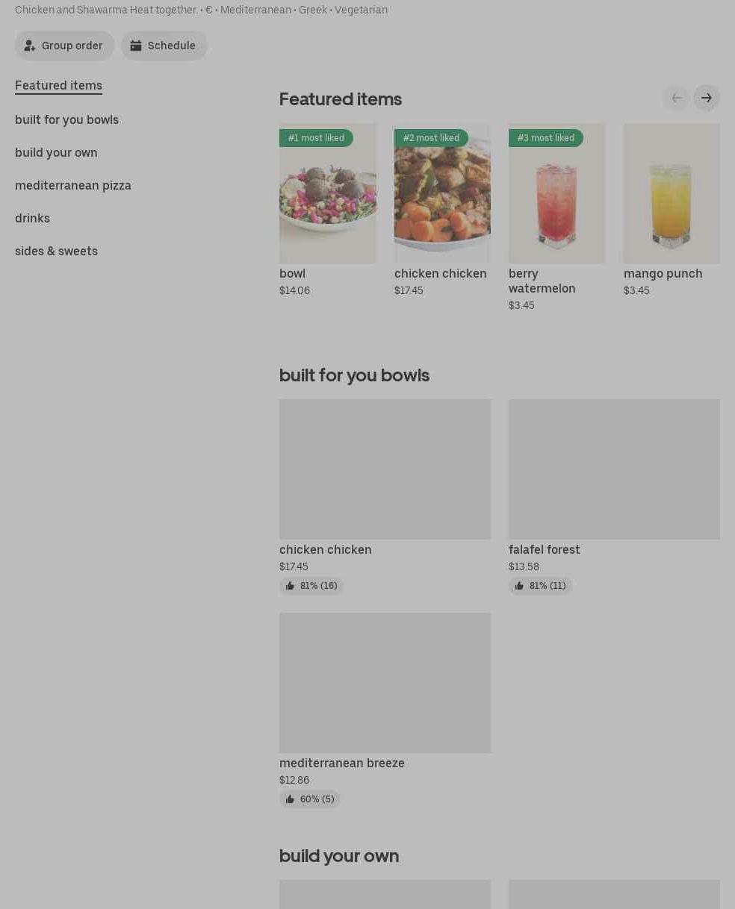Open the #1 most liked bowl photo
Viewport: 735px width, 909px height.
pyautogui.click(x=327, y=193)
